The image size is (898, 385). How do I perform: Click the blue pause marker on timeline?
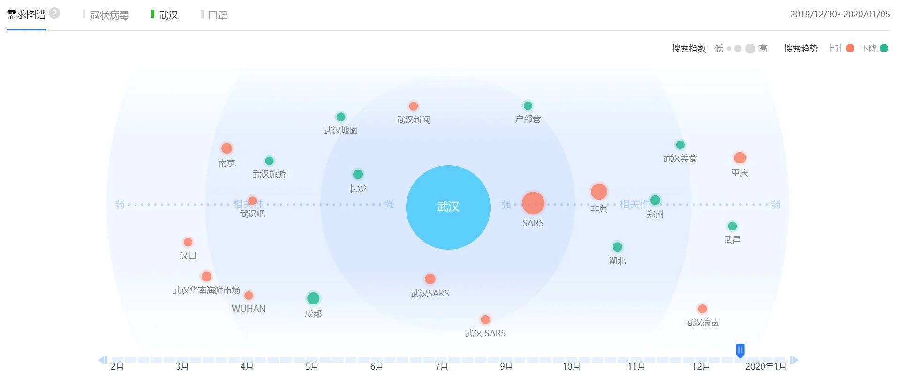[x=740, y=350]
